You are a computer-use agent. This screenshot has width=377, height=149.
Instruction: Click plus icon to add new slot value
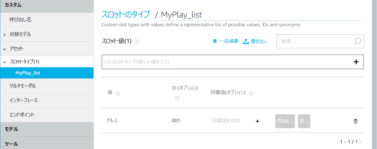pos(356,62)
